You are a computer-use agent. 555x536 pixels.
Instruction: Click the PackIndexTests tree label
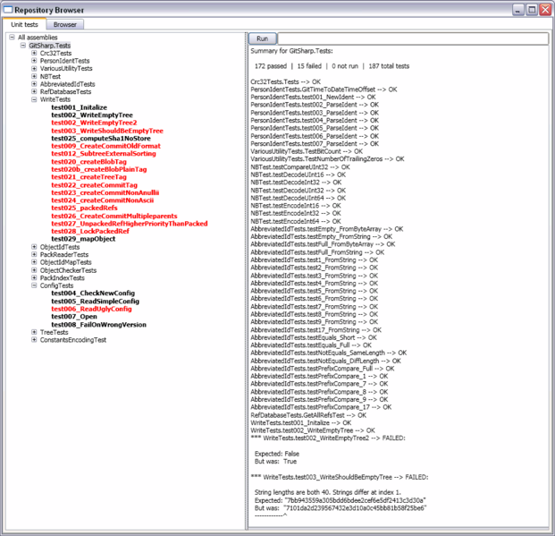coord(62,278)
